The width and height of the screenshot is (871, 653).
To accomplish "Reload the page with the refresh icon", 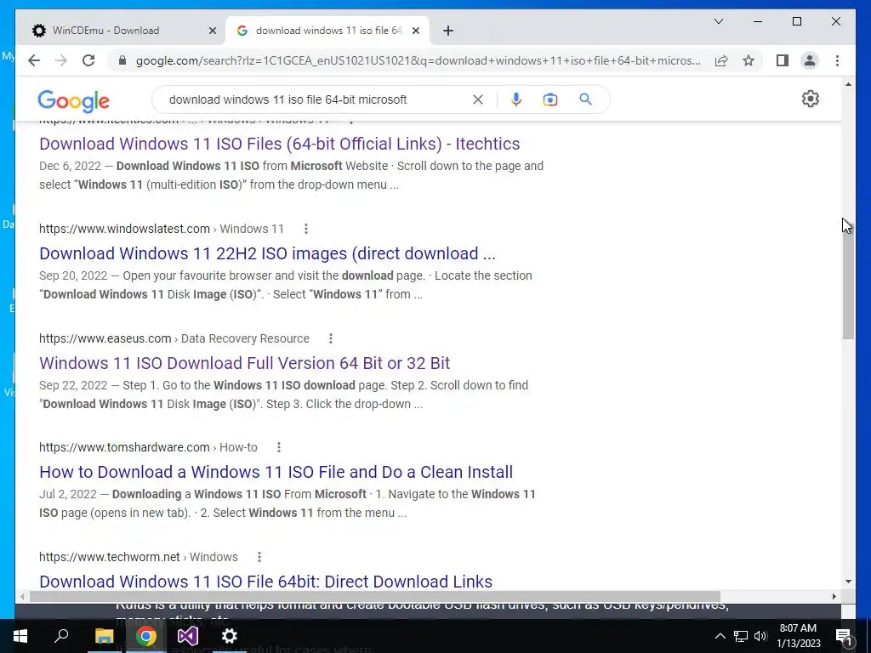I will click(x=88, y=60).
